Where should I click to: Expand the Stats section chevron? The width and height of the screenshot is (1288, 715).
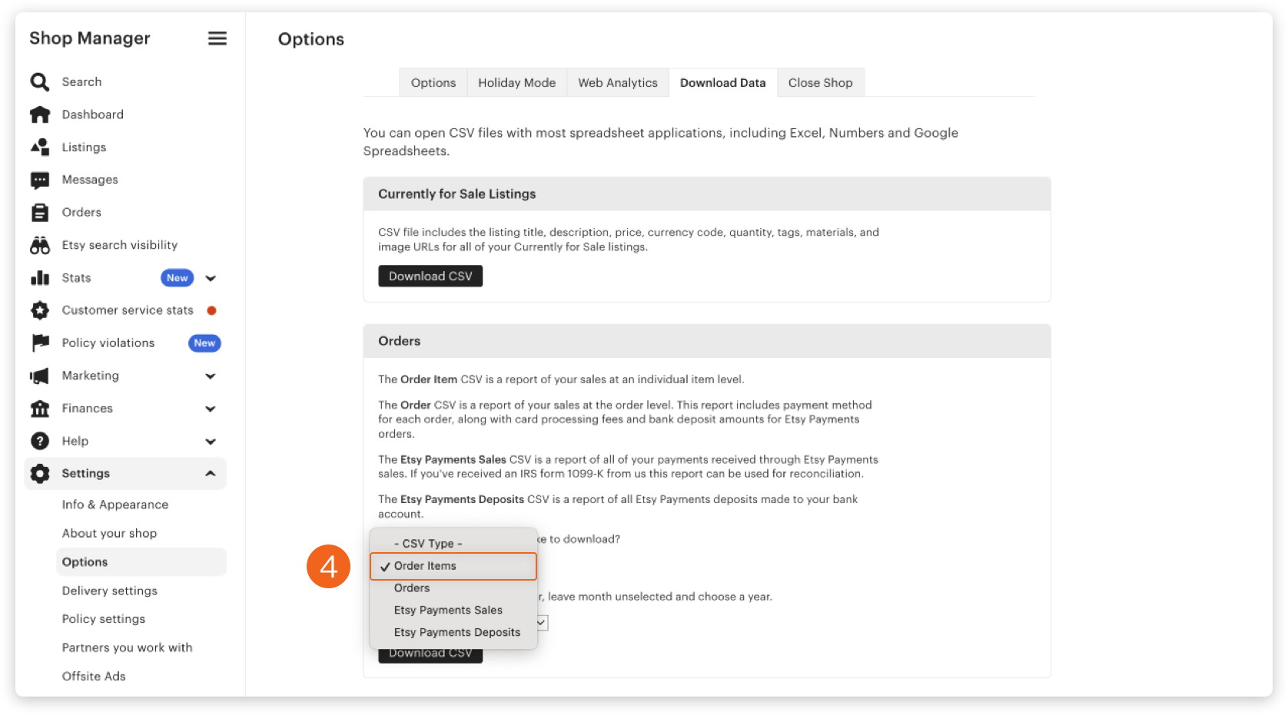tap(211, 278)
